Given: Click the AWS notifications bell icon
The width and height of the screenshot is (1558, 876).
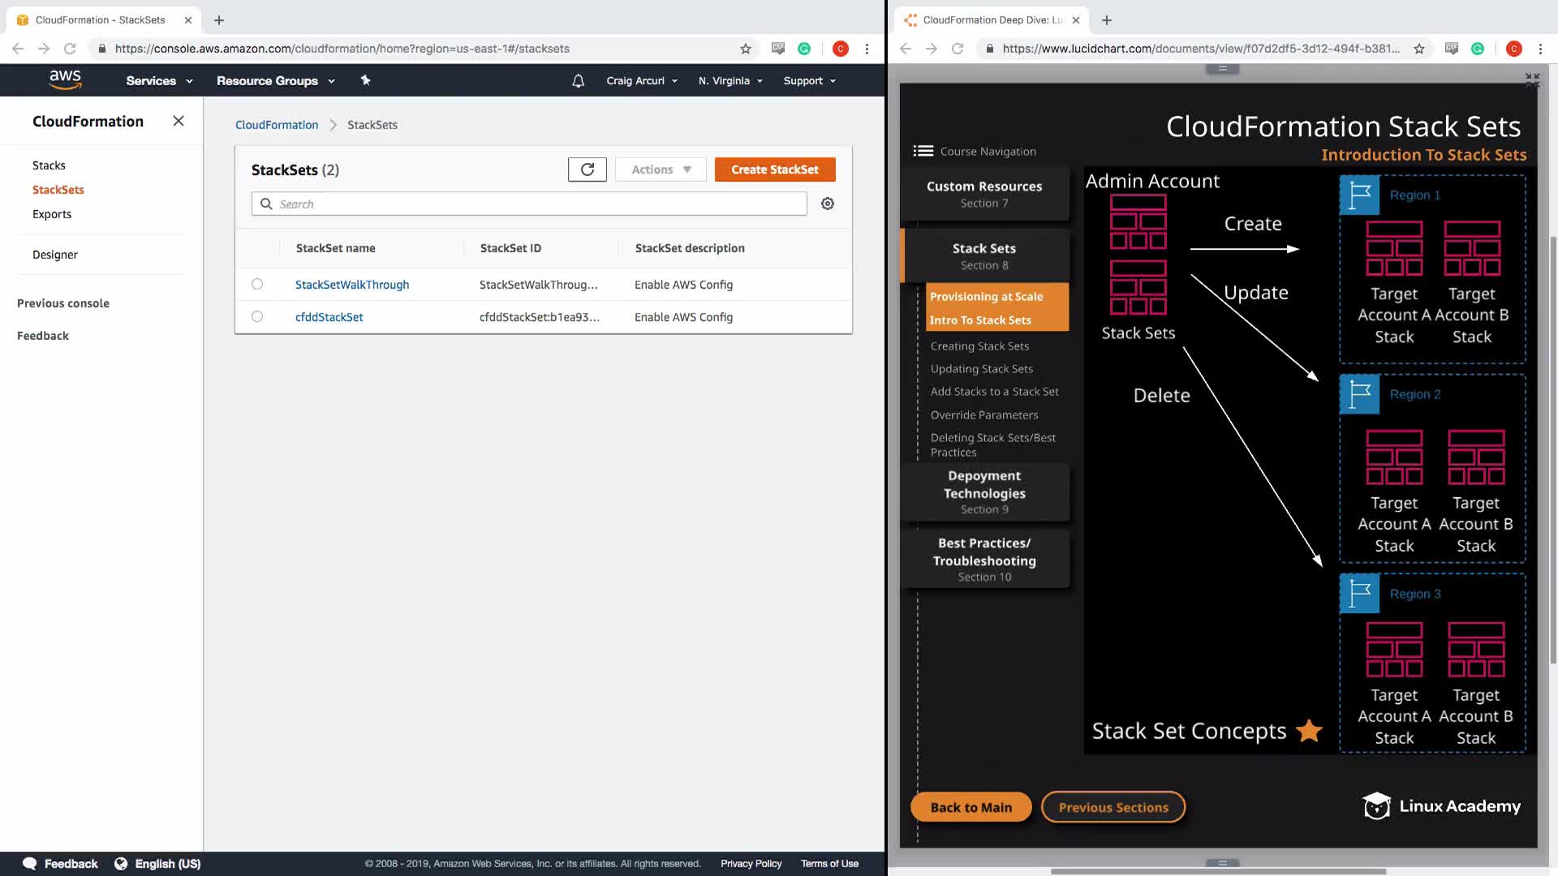Looking at the screenshot, I should [578, 80].
